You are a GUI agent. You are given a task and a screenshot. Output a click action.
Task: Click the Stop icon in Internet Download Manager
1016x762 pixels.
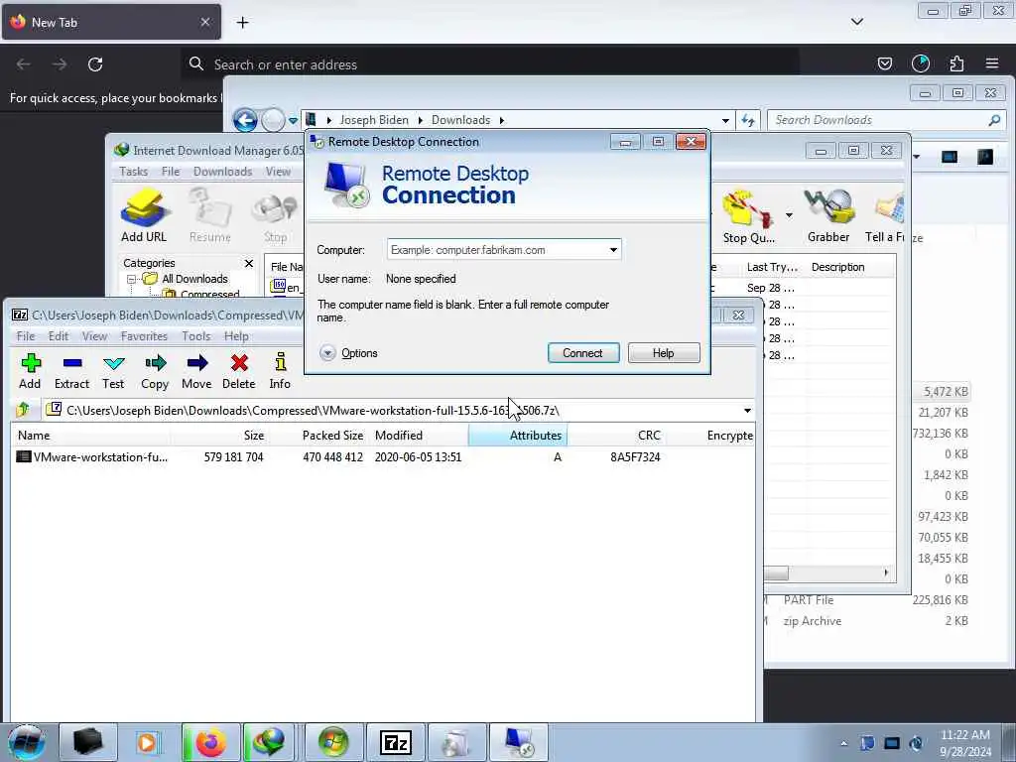276,215
